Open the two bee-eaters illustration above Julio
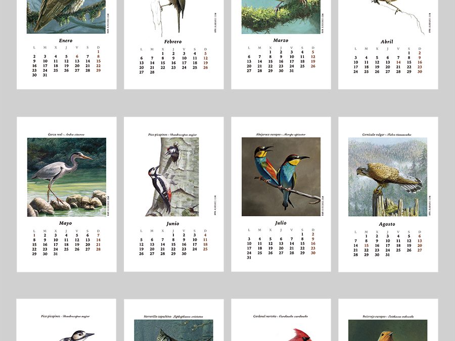The height and width of the screenshot is (341, 455). 281,177
